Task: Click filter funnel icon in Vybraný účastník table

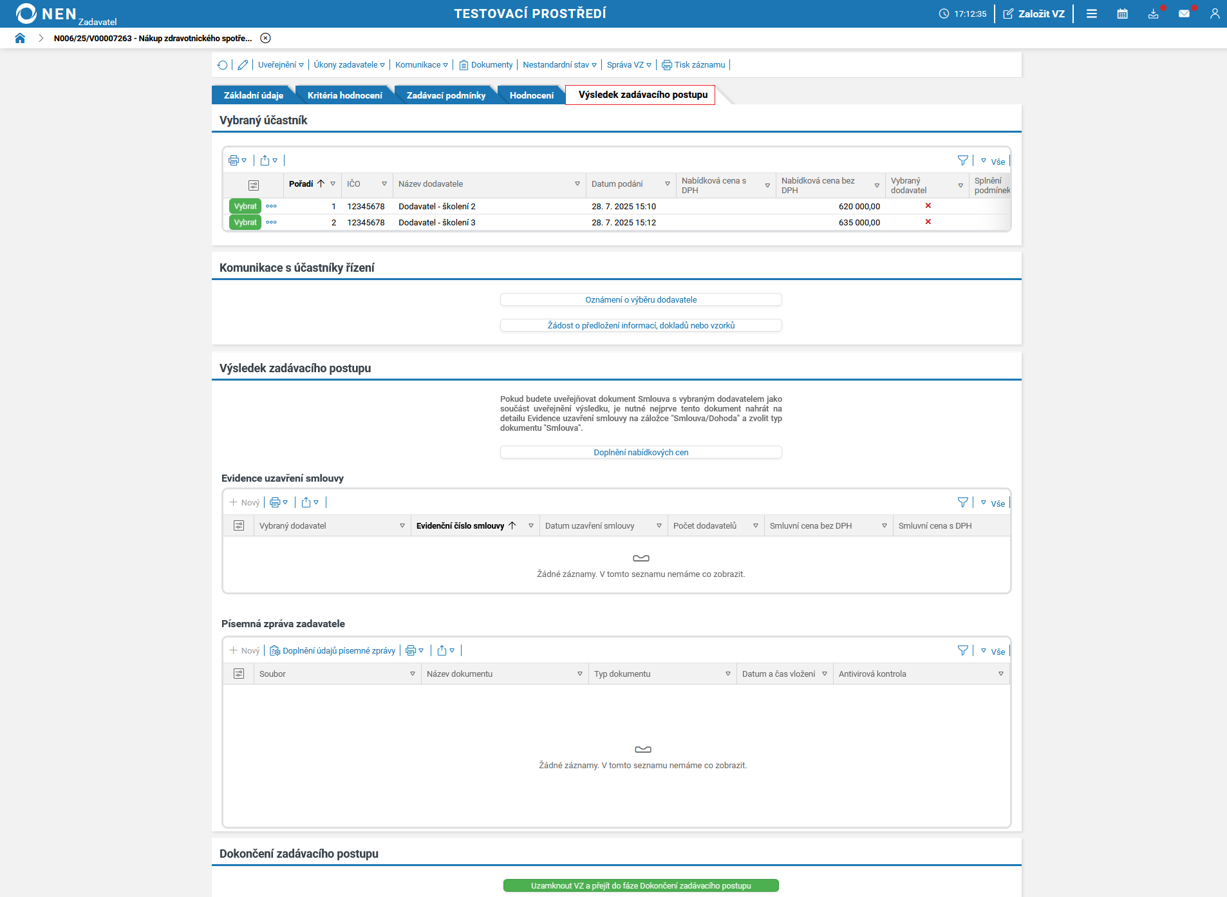Action: (x=962, y=160)
